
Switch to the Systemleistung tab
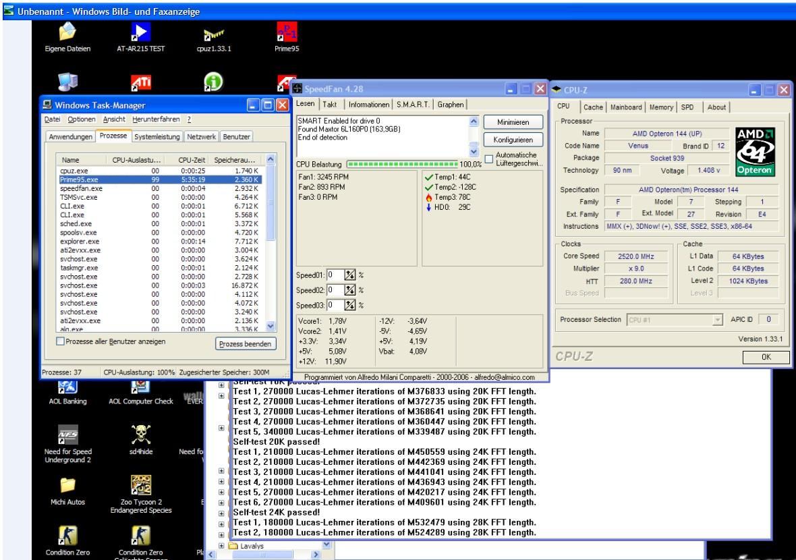tap(157, 136)
